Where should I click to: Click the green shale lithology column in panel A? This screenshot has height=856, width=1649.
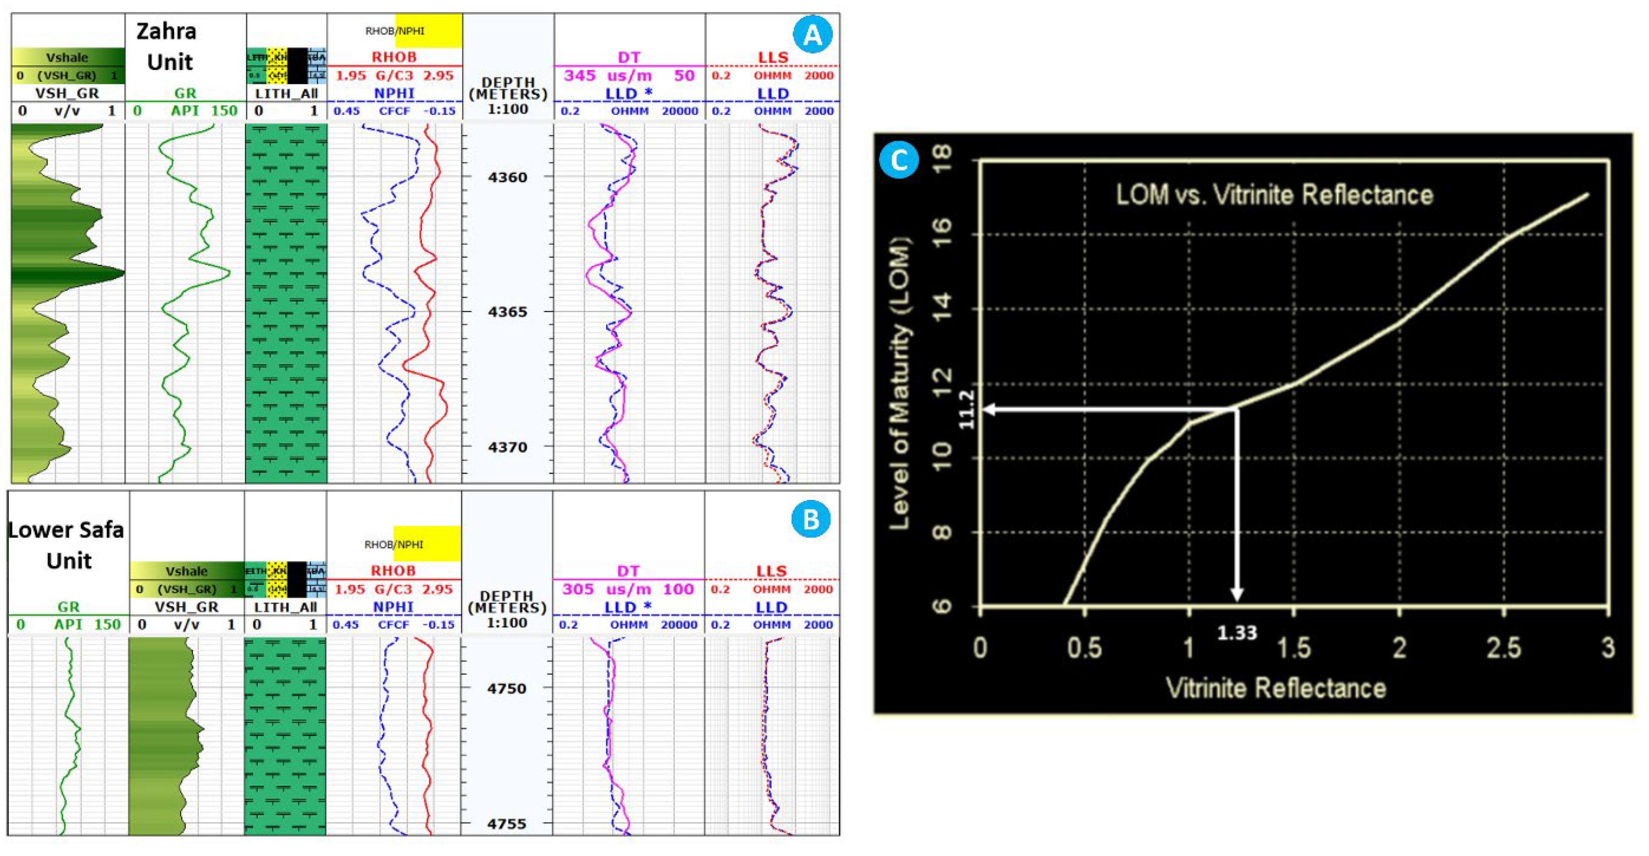pos(286,302)
